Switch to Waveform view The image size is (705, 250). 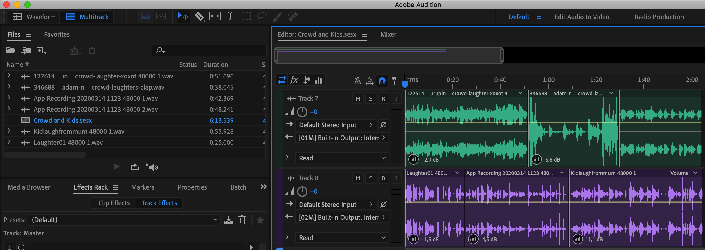(34, 17)
